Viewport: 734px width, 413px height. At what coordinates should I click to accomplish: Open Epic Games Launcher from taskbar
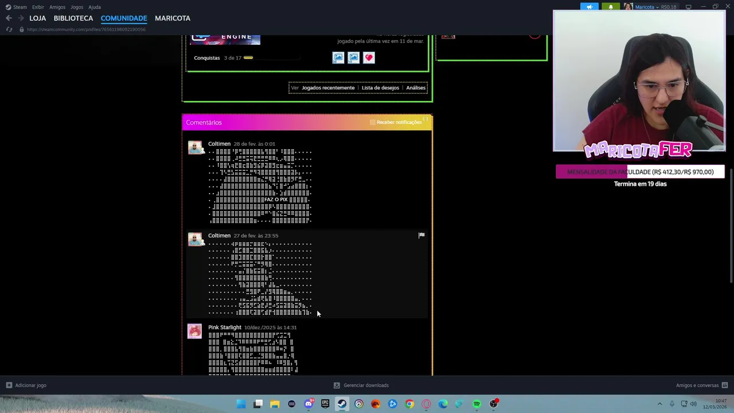pyautogui.click(x=325, y=404)
